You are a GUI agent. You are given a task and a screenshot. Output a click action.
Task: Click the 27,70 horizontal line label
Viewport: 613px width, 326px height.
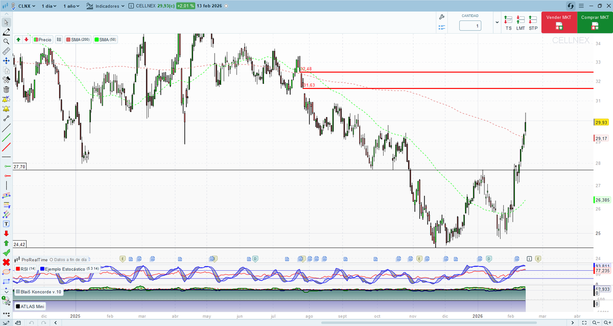point(19,167)
